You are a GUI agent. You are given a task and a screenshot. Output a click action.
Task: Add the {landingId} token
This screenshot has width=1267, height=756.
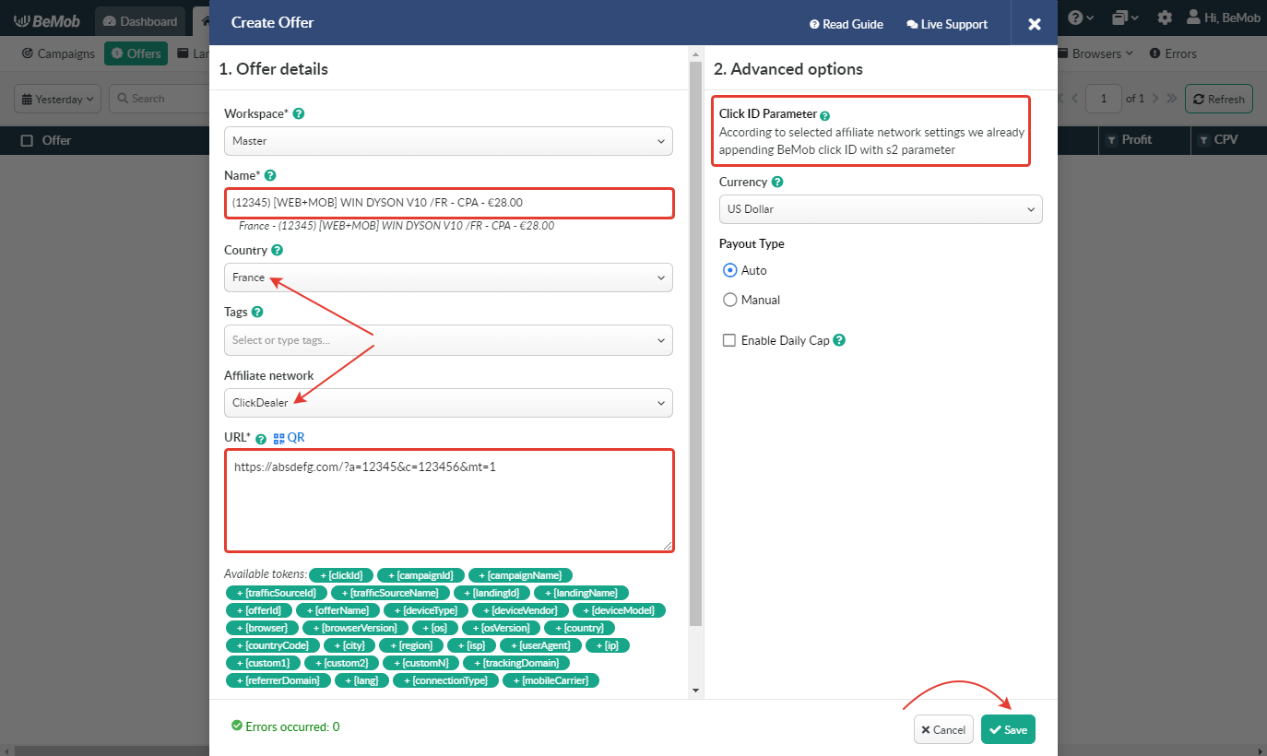(492, 593)
